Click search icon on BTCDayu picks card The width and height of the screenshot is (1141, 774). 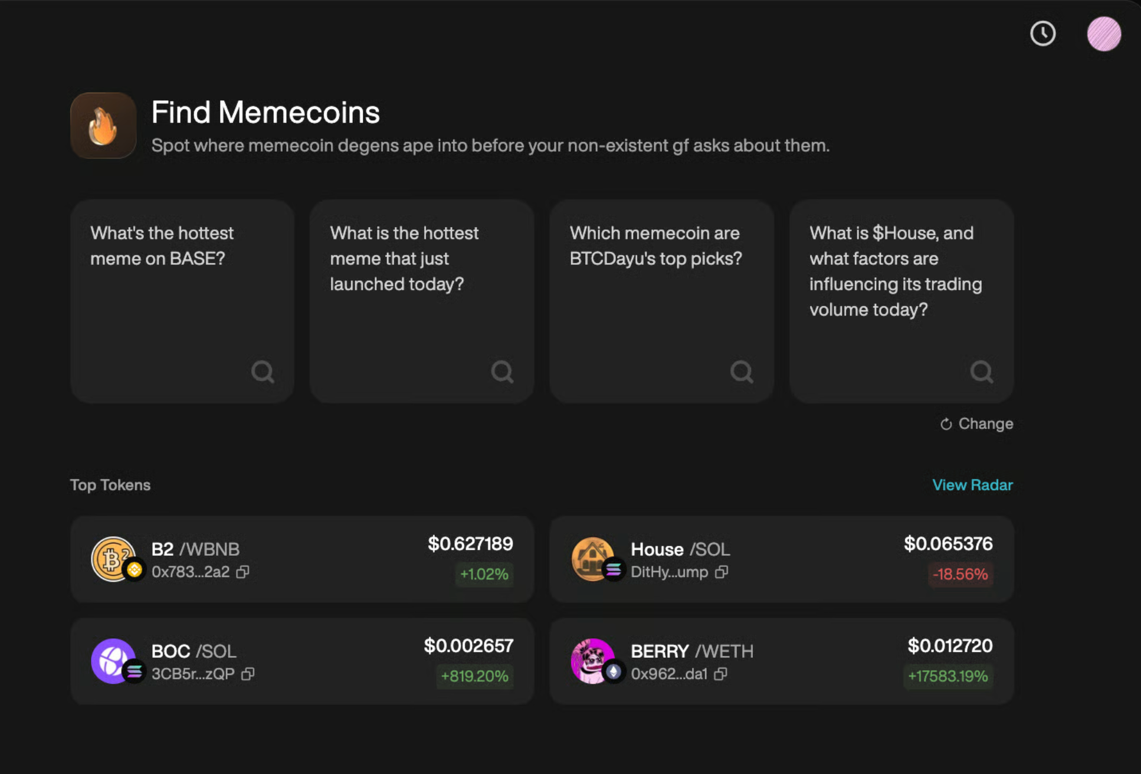(x=742, y=372)
